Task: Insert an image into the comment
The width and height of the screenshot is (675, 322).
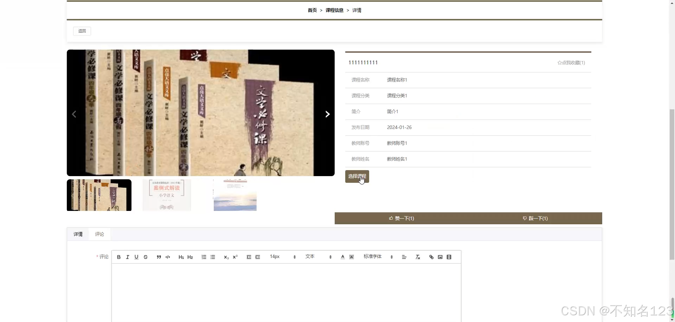Action: [x=440, y=257]
